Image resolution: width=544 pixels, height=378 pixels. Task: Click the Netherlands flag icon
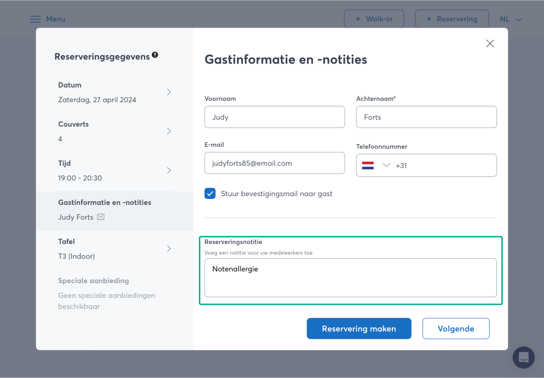click(368, 165)
